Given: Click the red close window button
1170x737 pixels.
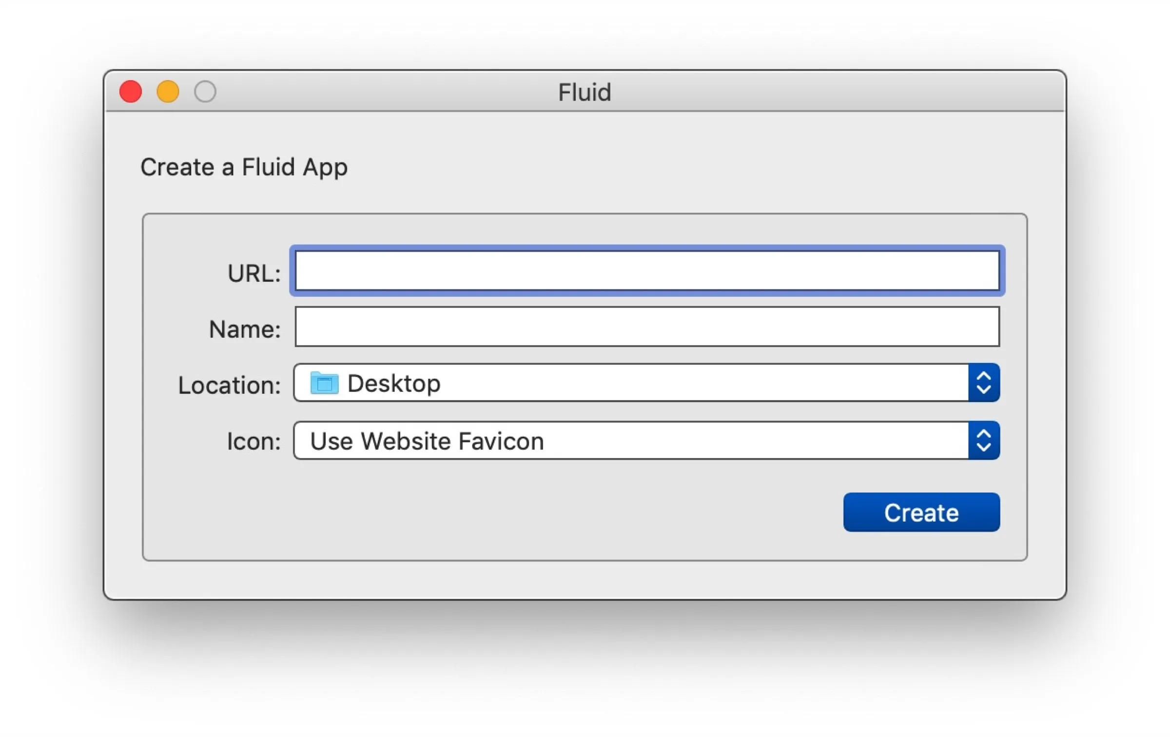Looking at the screenshot, I should (x=130, y=91).
